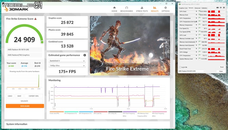Switch to Advanced tab in GPU-Z
The height and width of the screenshot is (130, 228).
pos(197,8)
